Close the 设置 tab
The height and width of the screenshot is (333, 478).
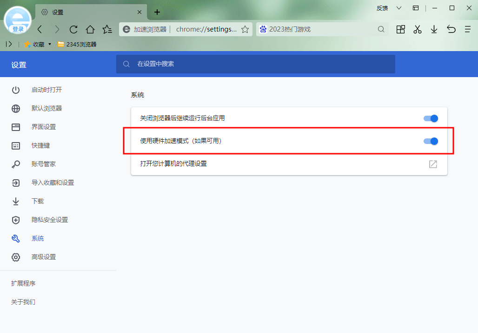139,12
